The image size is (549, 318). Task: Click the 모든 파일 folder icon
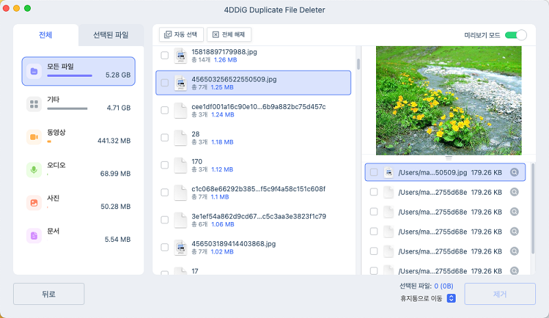[34, 71]
